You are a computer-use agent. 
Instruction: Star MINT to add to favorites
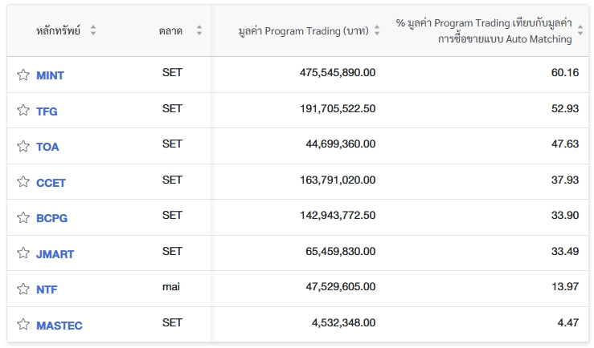point(23,75)
